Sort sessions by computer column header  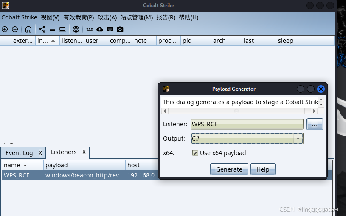coord(120,41)
